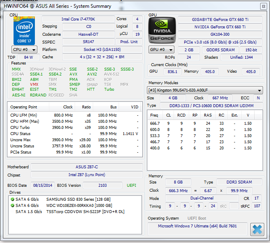
Task: Click WDC WD10EZEX green health icon
Action: [12, 206]
